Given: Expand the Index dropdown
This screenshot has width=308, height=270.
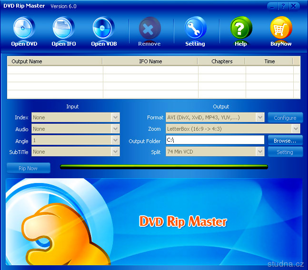Looking at the screenshot, I should (115, 117).
